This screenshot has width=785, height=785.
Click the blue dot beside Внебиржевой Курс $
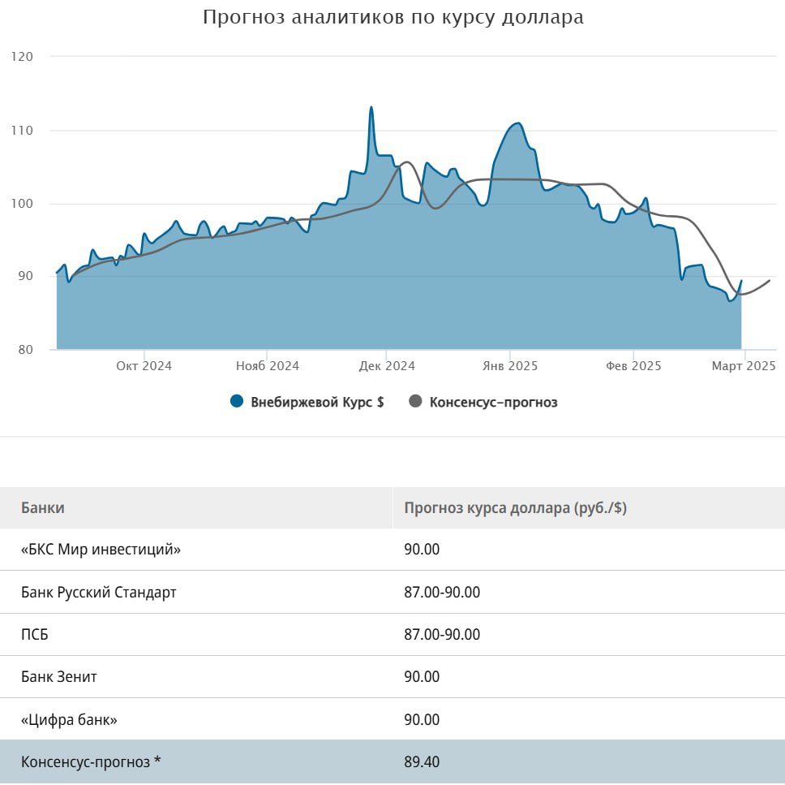[237, 402]
